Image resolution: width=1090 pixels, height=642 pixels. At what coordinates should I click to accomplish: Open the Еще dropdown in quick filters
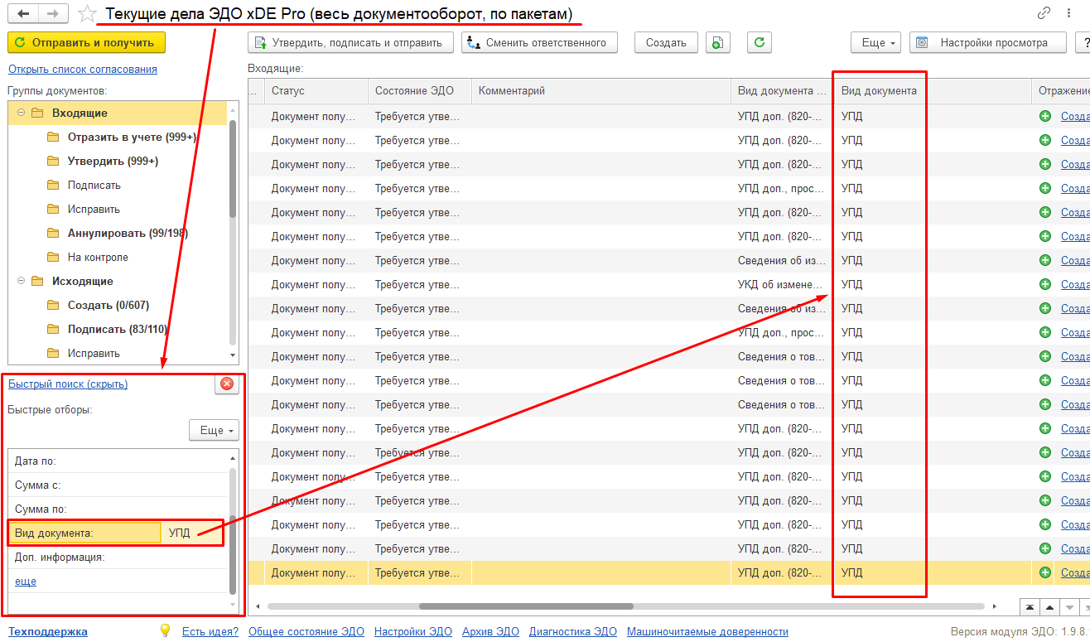[x=214, y=431]
